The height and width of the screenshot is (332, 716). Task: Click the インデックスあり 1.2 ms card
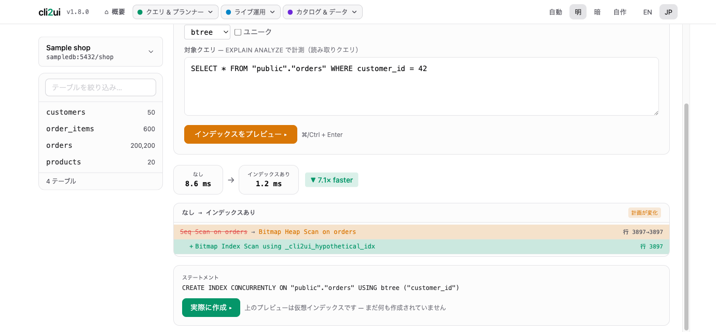(x=269, y=179)
